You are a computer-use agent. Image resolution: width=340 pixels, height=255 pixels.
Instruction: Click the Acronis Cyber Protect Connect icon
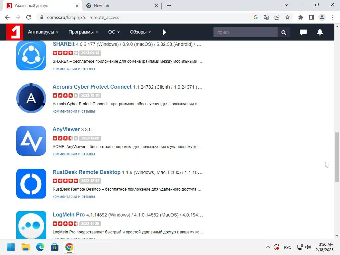coord(31,98)
